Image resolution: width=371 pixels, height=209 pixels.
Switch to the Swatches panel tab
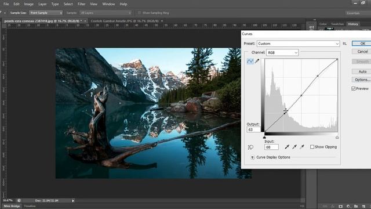pos(337,24)
